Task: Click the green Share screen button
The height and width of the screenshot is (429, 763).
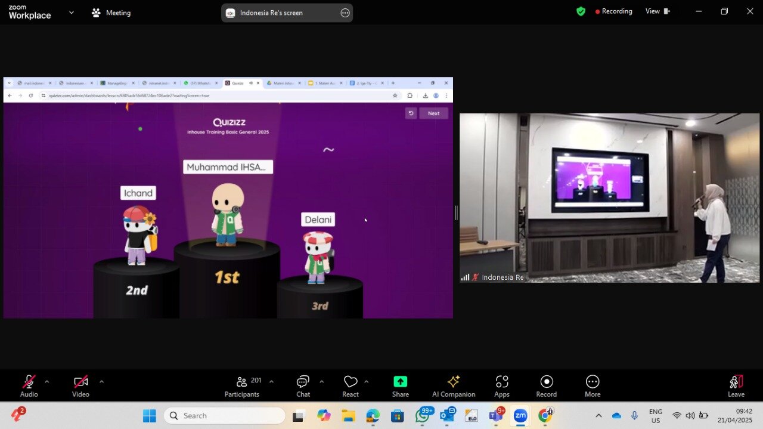Action: [x=400, y=385]
